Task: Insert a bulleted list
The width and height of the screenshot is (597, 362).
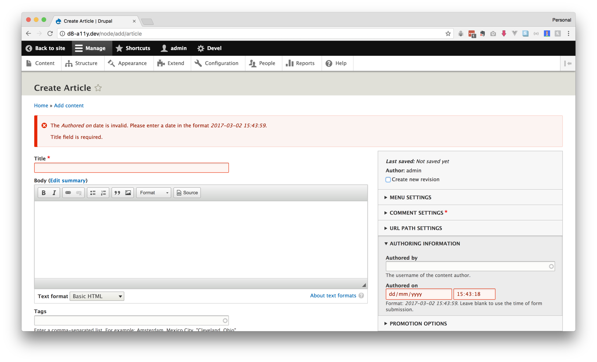Action: click(x=93, y=193)
